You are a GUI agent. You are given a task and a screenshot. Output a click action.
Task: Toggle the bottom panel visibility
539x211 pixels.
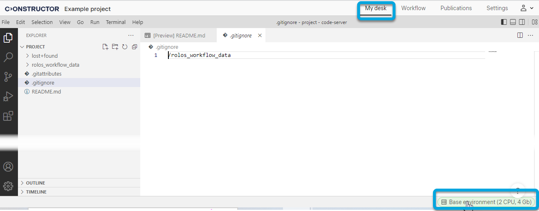tap(513, 22)
